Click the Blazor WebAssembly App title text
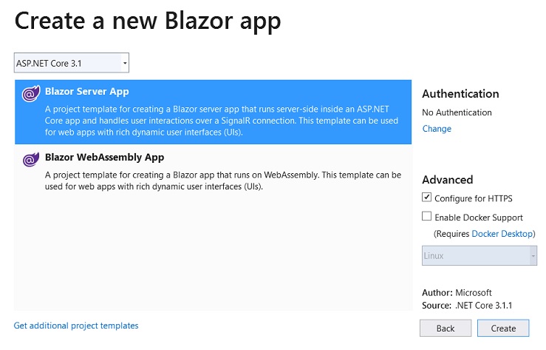 104,158
